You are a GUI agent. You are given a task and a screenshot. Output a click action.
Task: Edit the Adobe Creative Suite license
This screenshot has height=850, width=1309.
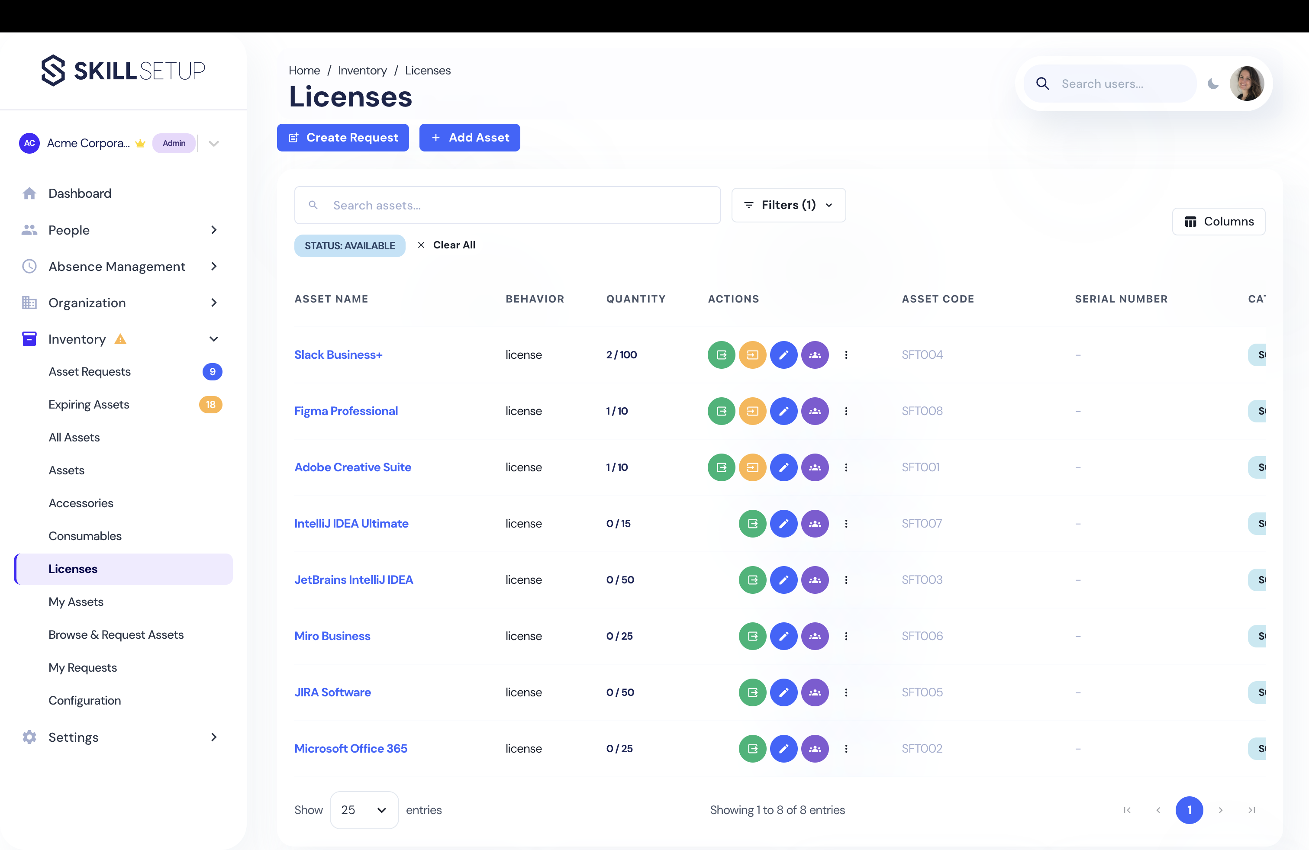(x=784, y=467)
